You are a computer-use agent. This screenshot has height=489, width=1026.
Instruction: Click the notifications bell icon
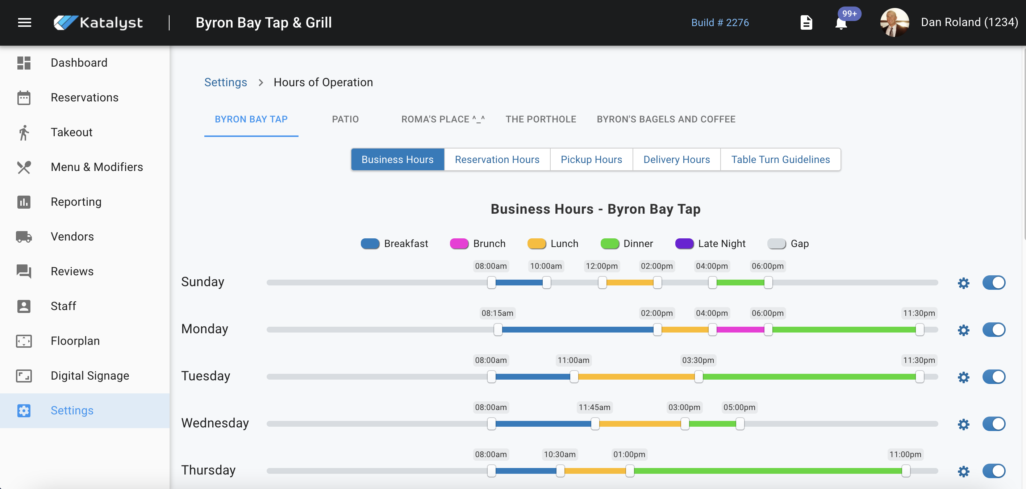point(841,24)
